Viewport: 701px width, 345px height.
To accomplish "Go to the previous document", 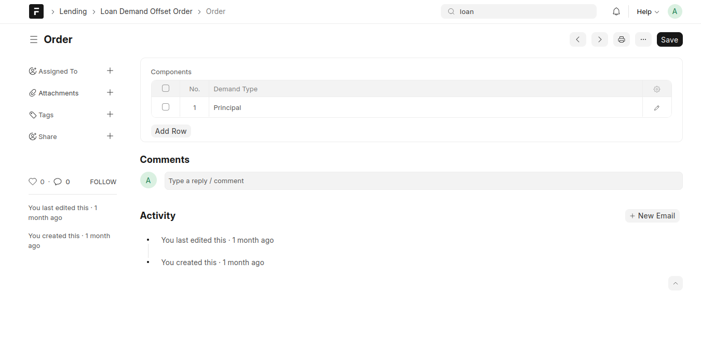I will pyautogui.click(x=578, y=39).
